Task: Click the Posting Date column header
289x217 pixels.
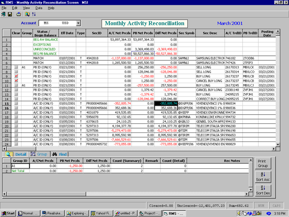Action: [x=267, y=33]
